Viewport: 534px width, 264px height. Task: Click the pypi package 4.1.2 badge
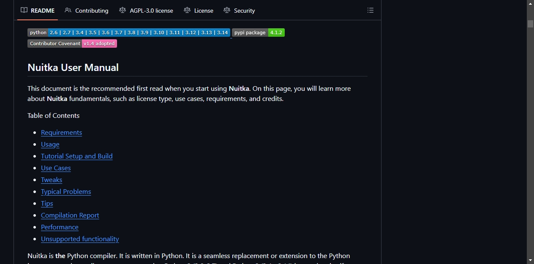point(258,33)
